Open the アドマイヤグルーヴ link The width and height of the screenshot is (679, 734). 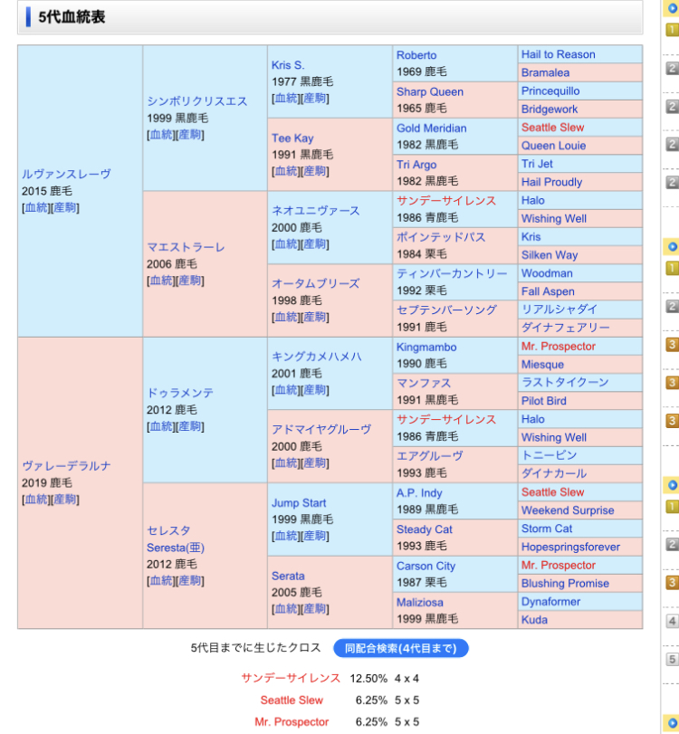pos(321,429)
